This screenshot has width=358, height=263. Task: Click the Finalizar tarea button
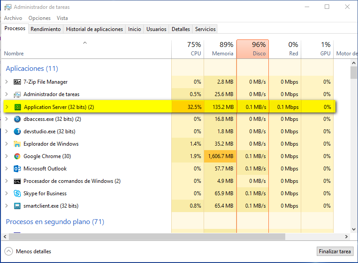click(x=335, y=251)
